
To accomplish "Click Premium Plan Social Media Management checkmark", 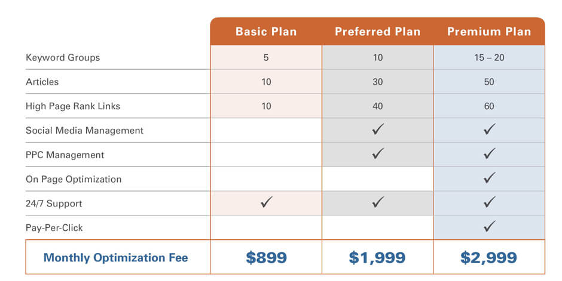I will click(489, 129).
